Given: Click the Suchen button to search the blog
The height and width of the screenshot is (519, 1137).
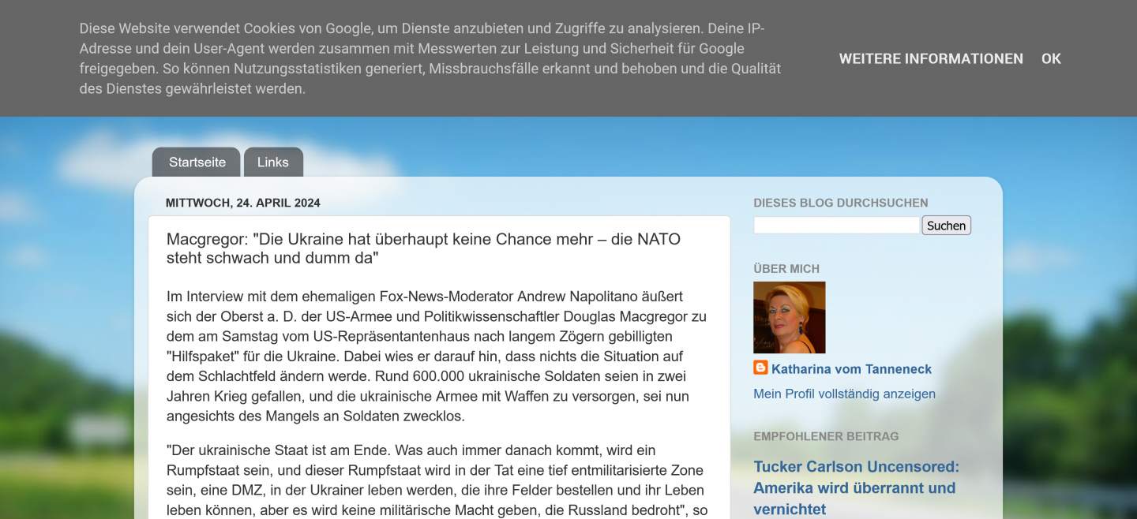Looking at the screenshot, I should [x=946, y=225].
